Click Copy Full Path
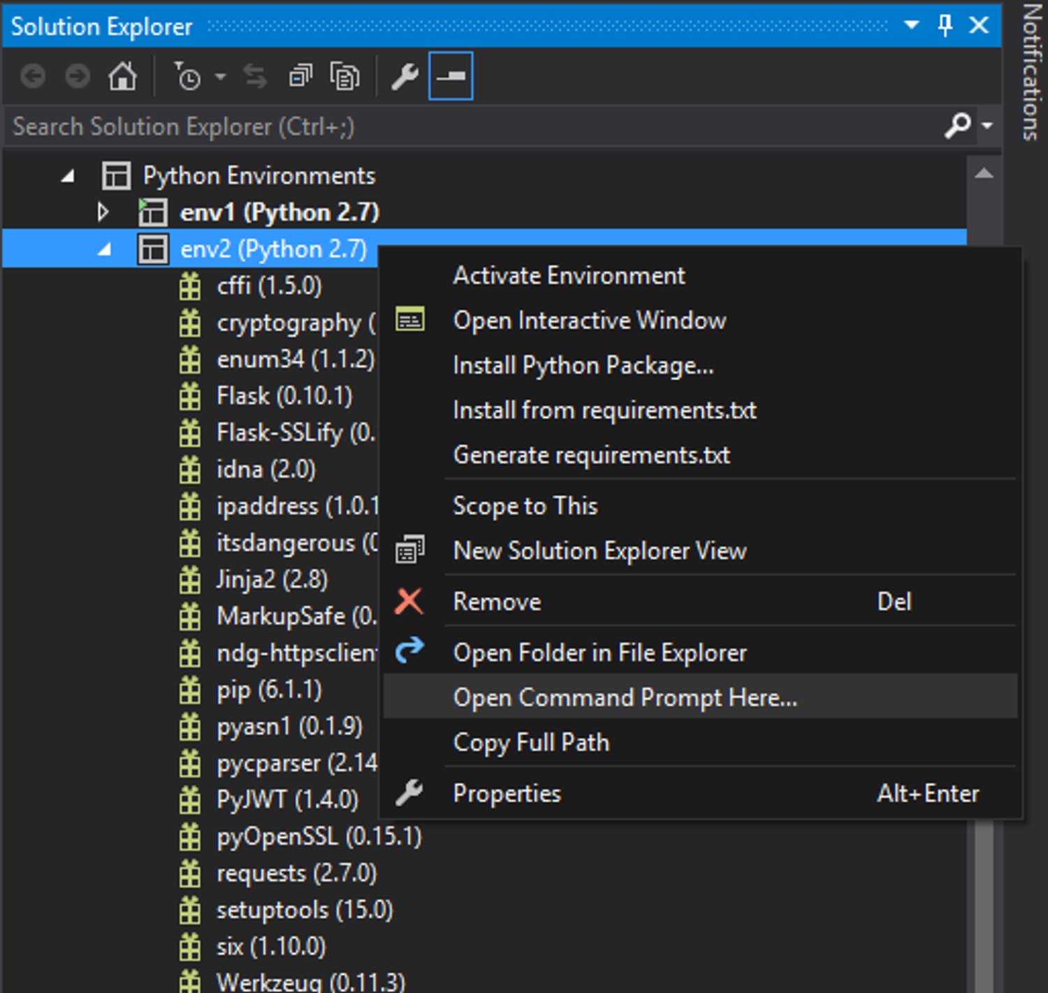Image resolution: width=1048 pixels, height=993 pixels. pos(531,742)
